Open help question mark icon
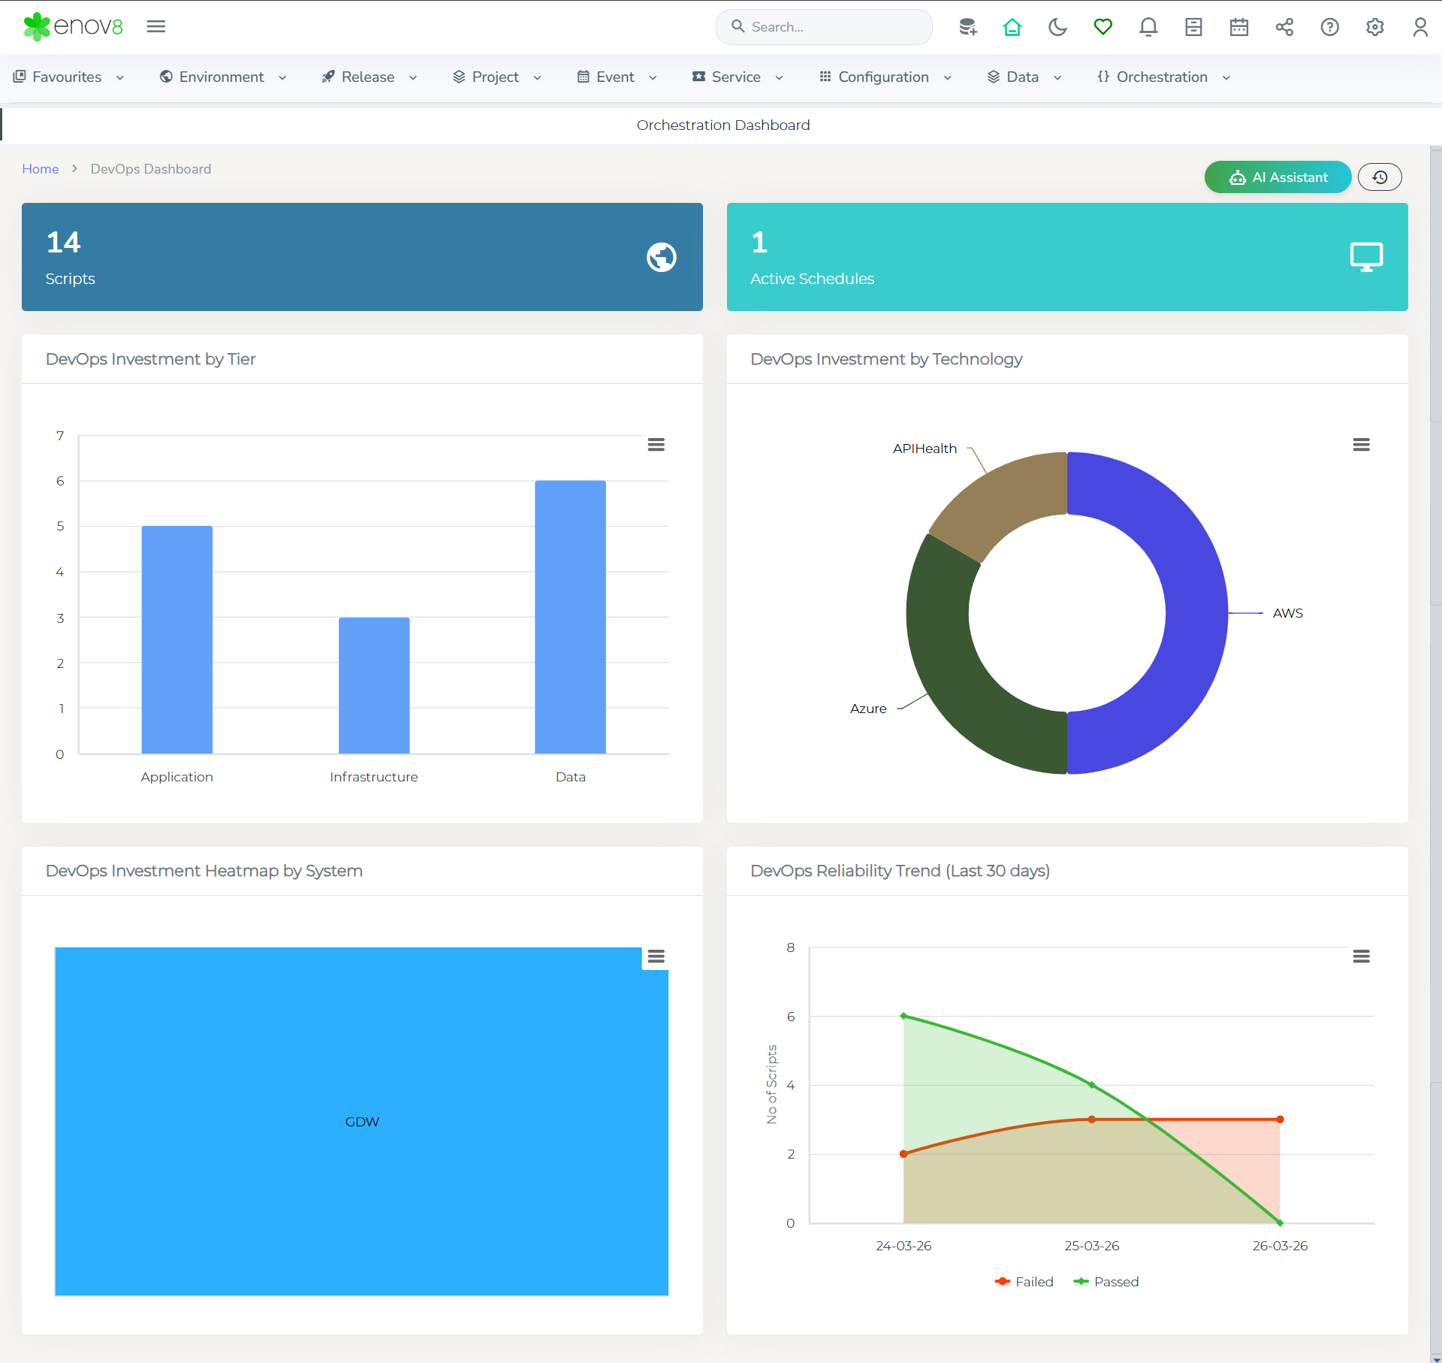Screen dimensions: 1442x1363 pyautogui.click(x=1329, y=27)
